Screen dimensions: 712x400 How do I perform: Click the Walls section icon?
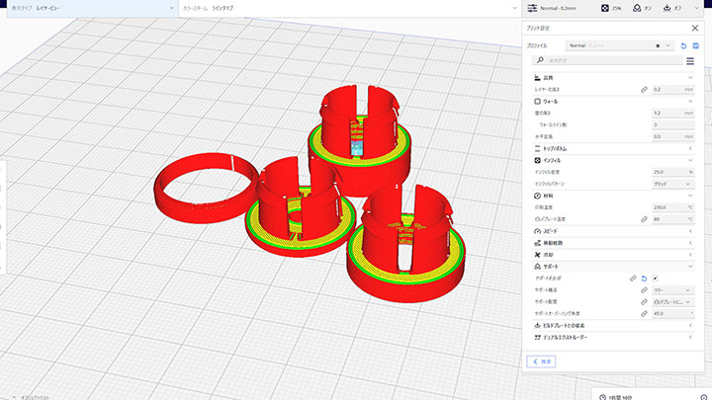point(538,101)
